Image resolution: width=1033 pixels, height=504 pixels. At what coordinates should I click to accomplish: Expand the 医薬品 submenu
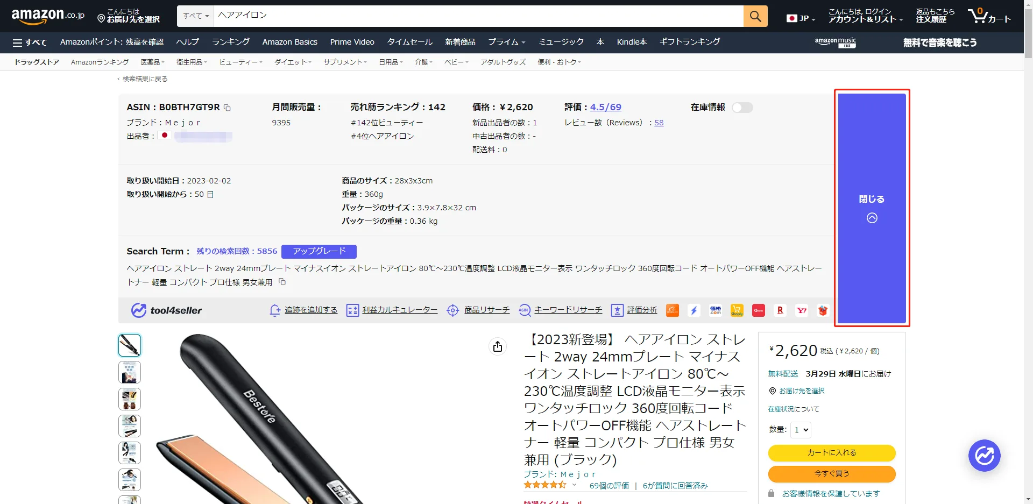coord(153,62)
